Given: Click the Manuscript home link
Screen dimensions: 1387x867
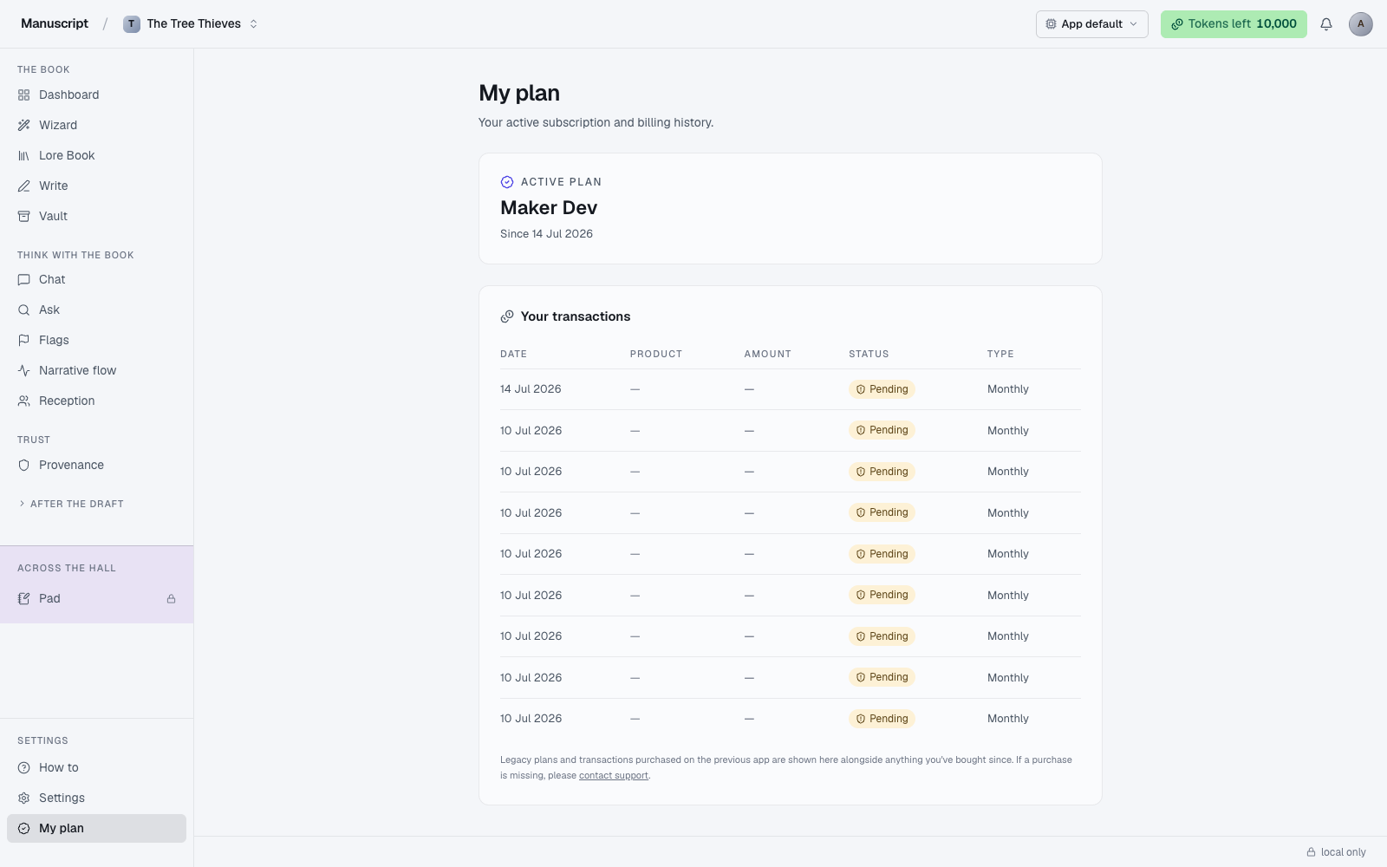Looking at the screenshot, I should tap(55, 24).
